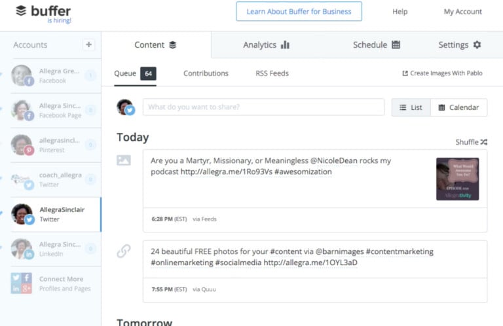Switch to the Settings tab
The height and width of the screenshot is (326, 503).
(x=460, y=45)
